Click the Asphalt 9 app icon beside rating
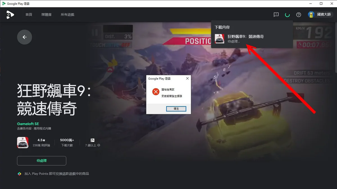The height and width of the screenshot is (189, 337). click(23, 143)
